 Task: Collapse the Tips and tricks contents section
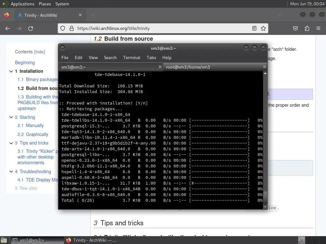[x=11, y=143]
